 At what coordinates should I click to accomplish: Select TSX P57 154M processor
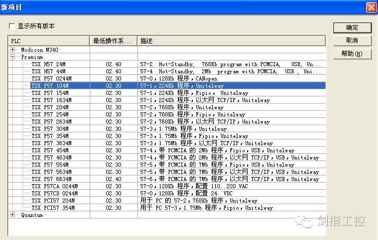50,93
